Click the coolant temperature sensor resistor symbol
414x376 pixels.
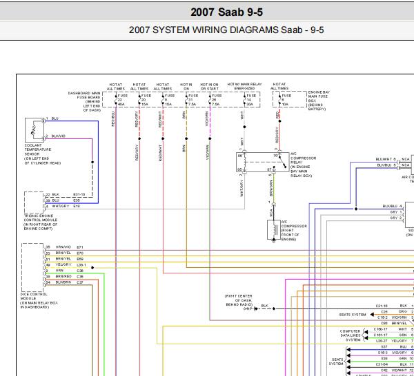click(34, 130)
